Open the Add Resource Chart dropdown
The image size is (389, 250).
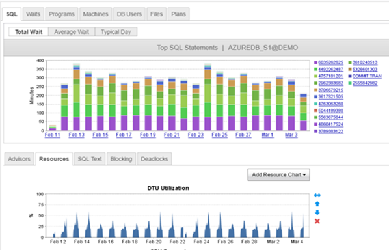tap(278, 174)
